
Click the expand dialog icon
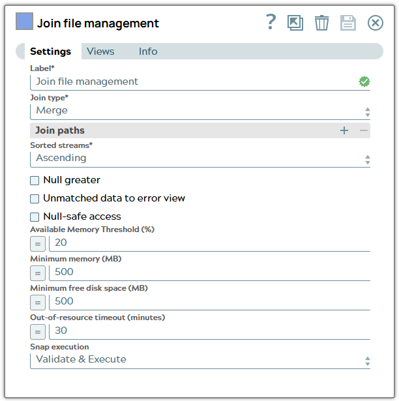coord(295,23)
